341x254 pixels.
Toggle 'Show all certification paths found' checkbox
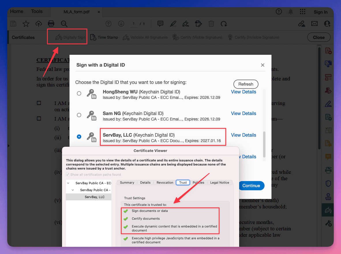point(68,174)
